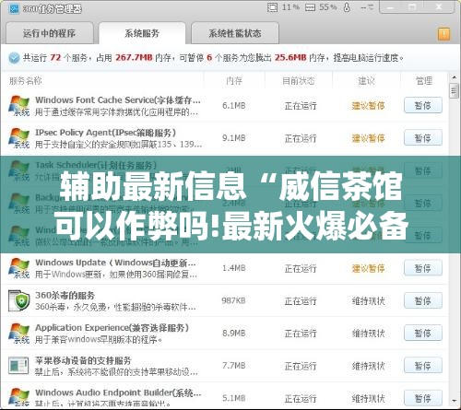
Task: Click the 管理 column header
Action: point(424,81)
